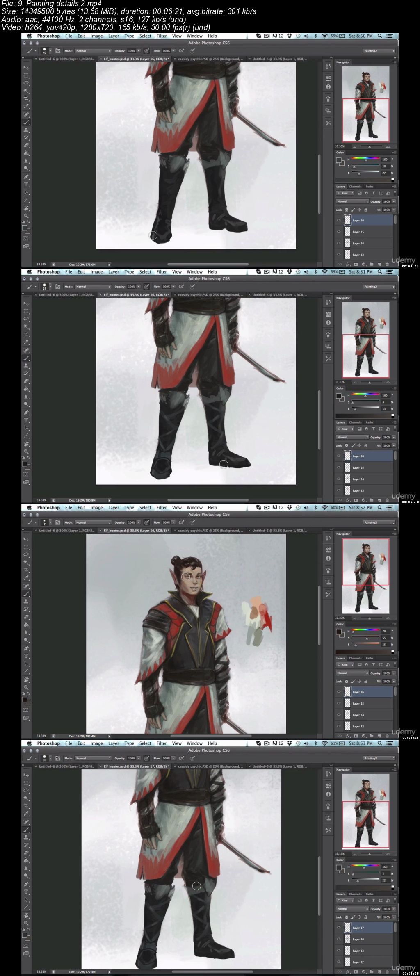This screenshot has height=976, width=420.
Task: Hide Layer 17 in the 8:53 PM frame
Action: pos(339,928)
